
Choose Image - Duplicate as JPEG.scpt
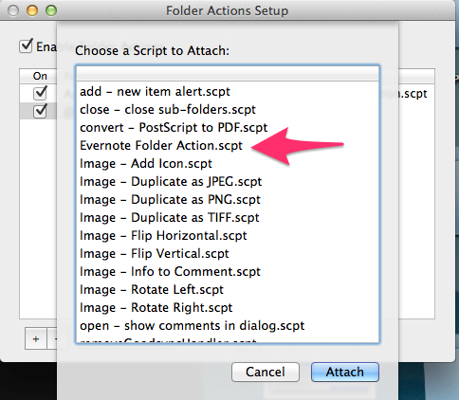click(x=228, y=182)
